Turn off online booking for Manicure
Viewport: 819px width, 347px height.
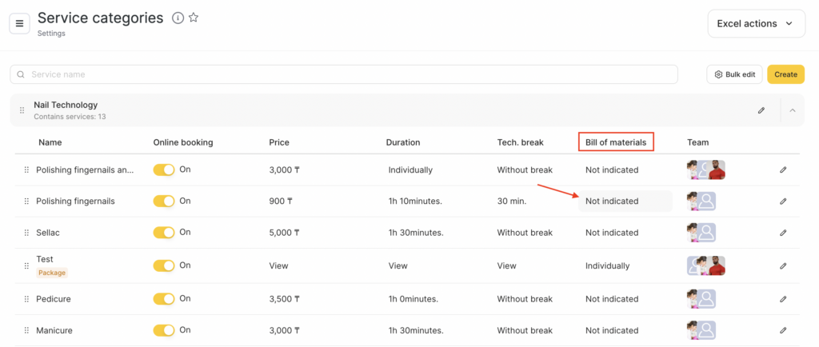click(164, 330)
